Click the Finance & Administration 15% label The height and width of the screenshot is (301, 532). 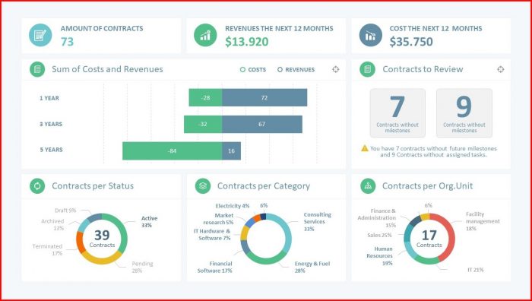(x=377, y=218)
